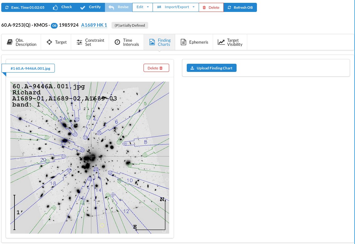Open the A1689 HK 1 name link
This screenshot has width=355, height=244.
[x=94, y=25]
